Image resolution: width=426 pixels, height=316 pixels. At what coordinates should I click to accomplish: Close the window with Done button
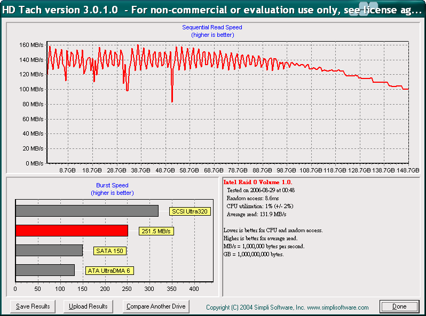(399, 306)
